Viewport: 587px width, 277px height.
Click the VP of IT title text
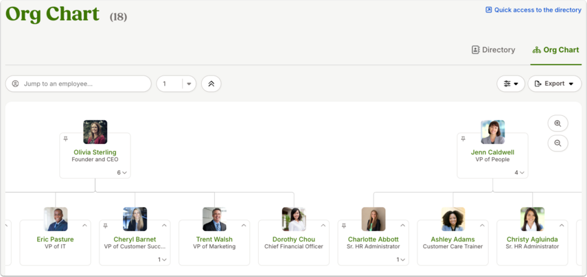point(56,246)
